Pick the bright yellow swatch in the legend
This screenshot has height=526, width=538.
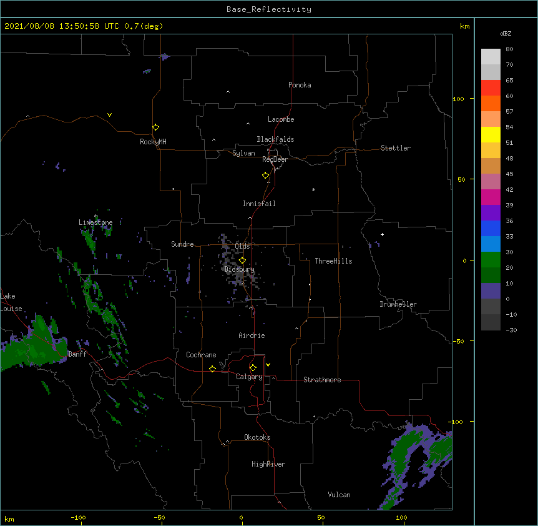(491, 134)
